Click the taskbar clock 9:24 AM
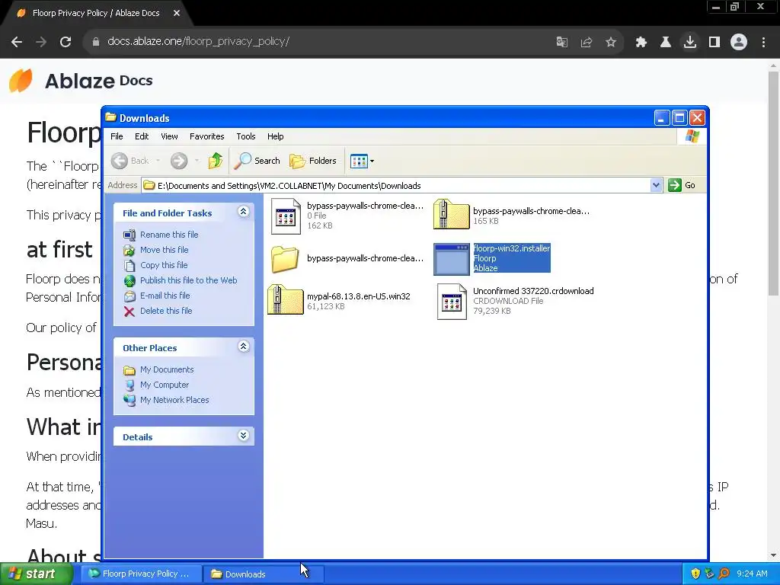This screenshot has height=585, width=780. (x=752, y=574)
